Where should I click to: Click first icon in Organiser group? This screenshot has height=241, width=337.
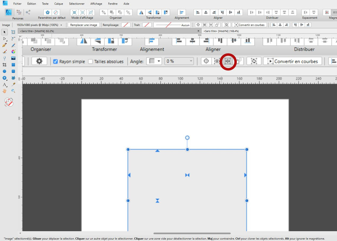104,12
